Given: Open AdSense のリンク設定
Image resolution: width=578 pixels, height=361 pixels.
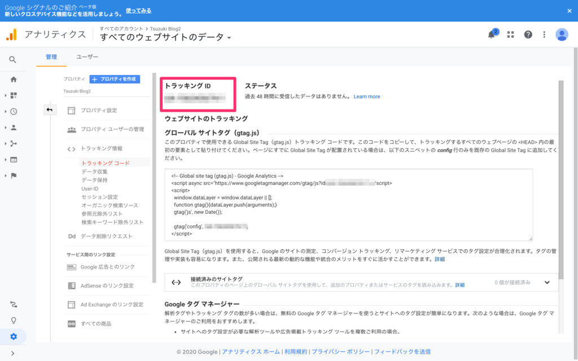Looking at the screenshot, I should point(107,286).
